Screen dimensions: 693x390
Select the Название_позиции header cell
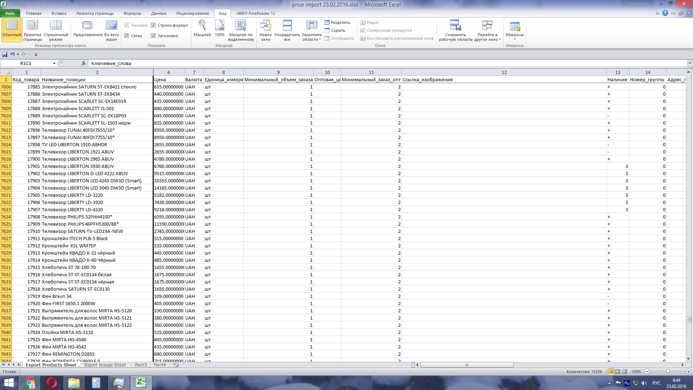pyautogui.click(x=97, y=79)
